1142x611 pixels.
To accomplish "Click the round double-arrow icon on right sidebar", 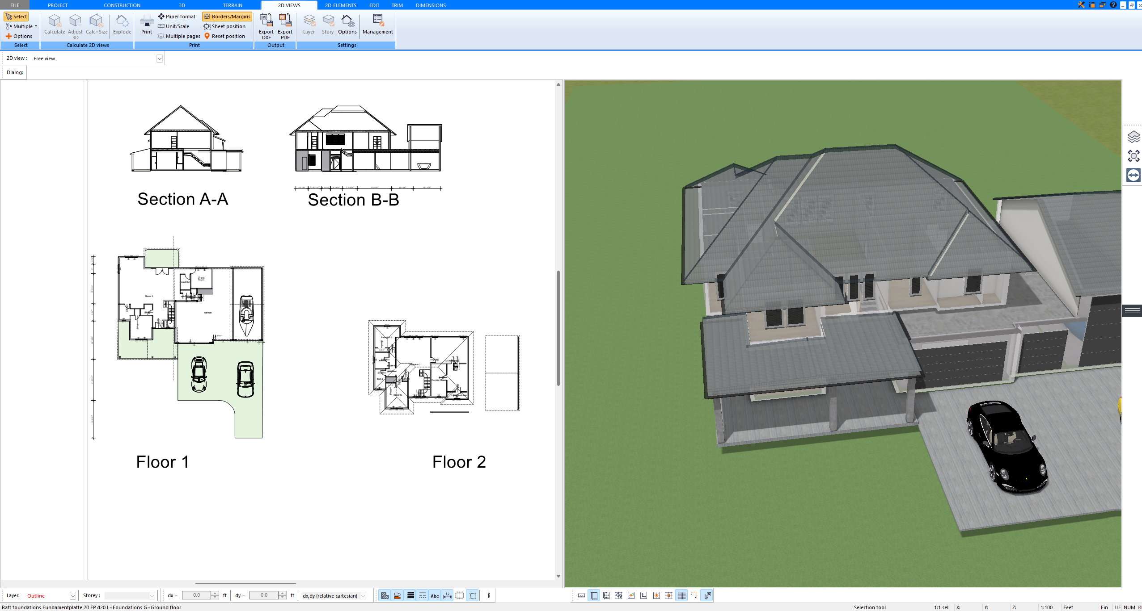I will [1134, 175].
